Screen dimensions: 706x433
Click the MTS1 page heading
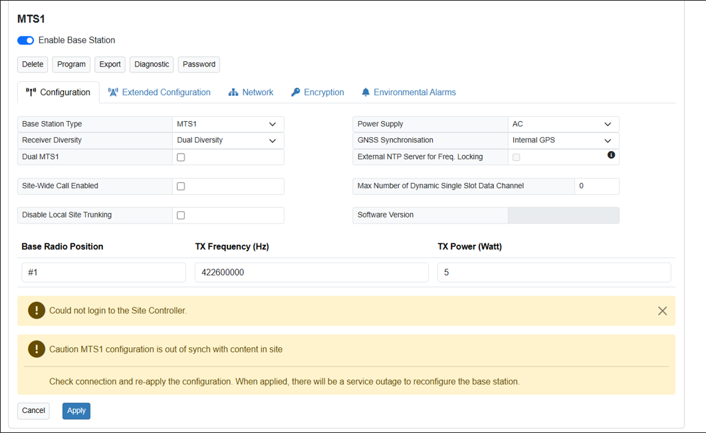31,19
